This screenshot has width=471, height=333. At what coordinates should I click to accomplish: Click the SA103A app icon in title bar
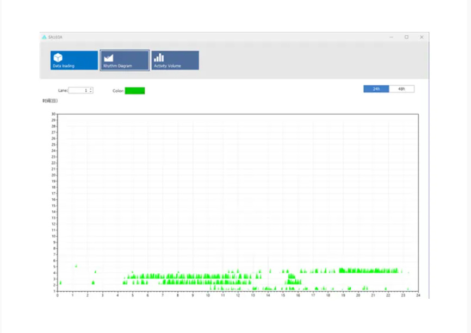tap(45, 37)
